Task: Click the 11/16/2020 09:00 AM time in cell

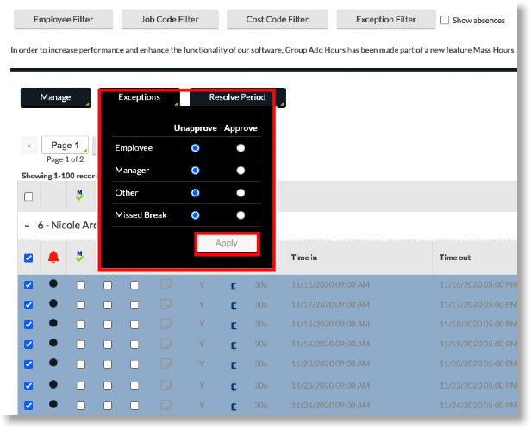Action: point(330,285)
